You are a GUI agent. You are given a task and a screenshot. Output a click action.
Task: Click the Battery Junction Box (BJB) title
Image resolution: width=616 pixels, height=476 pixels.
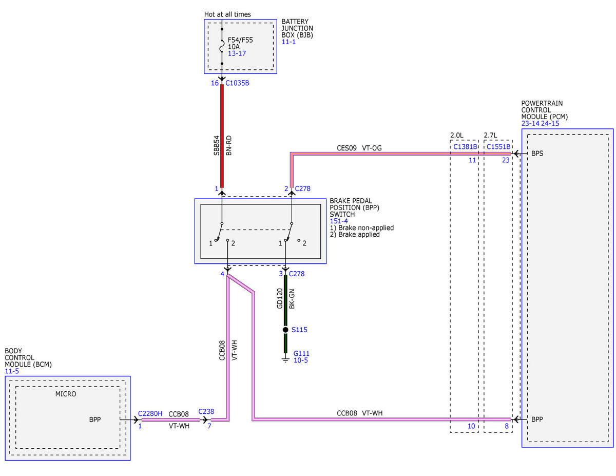pos(297,28)
